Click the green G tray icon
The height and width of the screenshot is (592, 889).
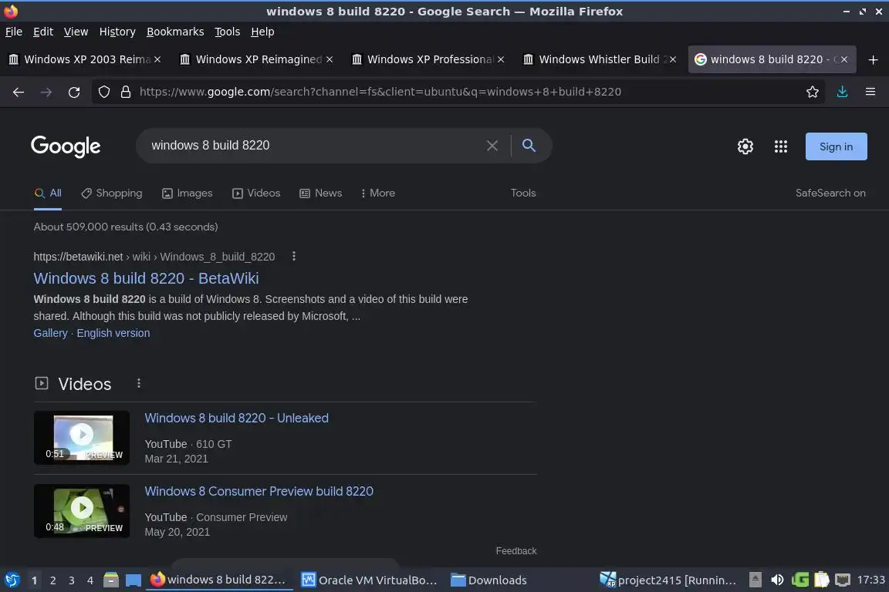tap(800, 580)
